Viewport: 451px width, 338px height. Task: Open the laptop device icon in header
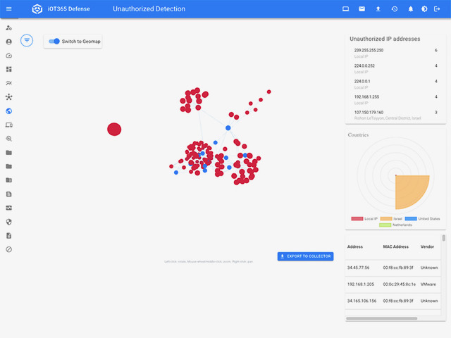[x=345, y=9]
